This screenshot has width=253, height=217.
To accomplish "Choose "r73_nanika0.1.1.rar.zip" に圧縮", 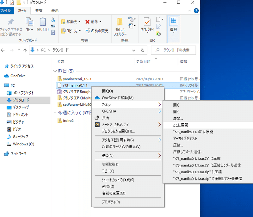I will pos(208,172).
